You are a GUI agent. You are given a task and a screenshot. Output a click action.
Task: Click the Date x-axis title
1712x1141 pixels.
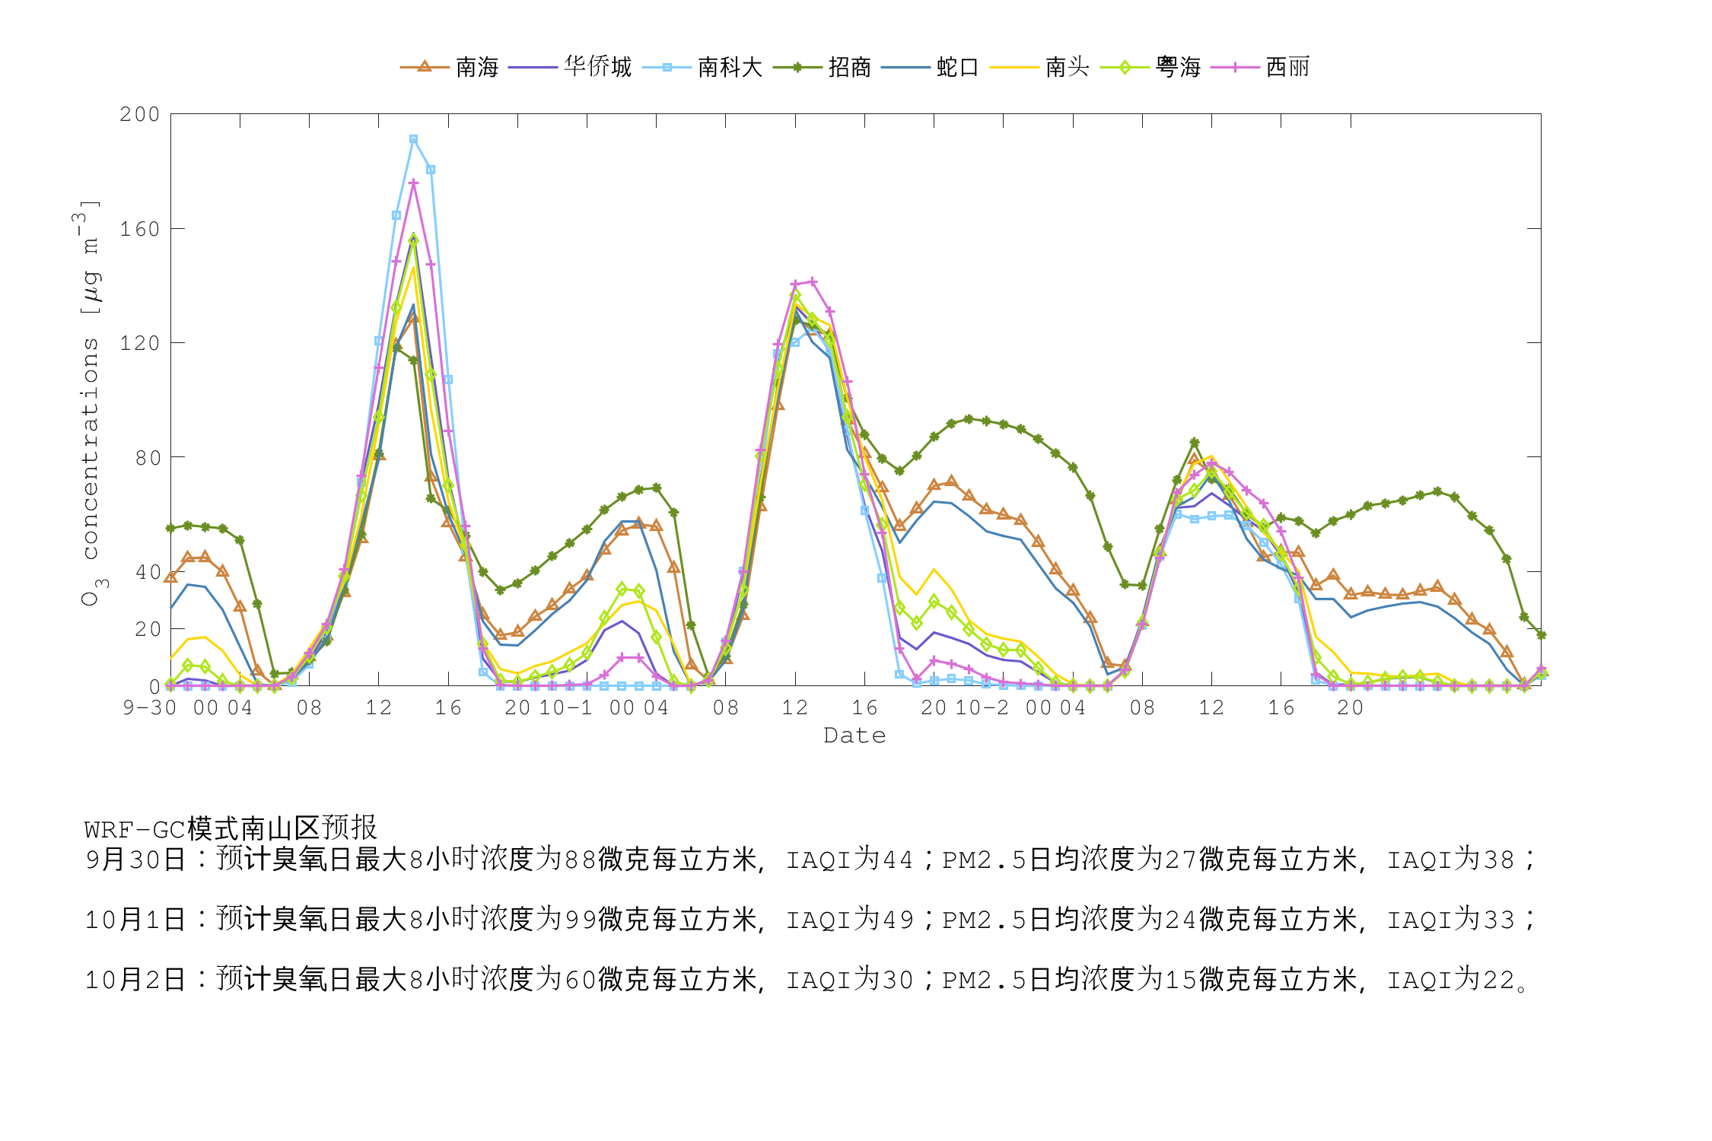coord(854,736)
